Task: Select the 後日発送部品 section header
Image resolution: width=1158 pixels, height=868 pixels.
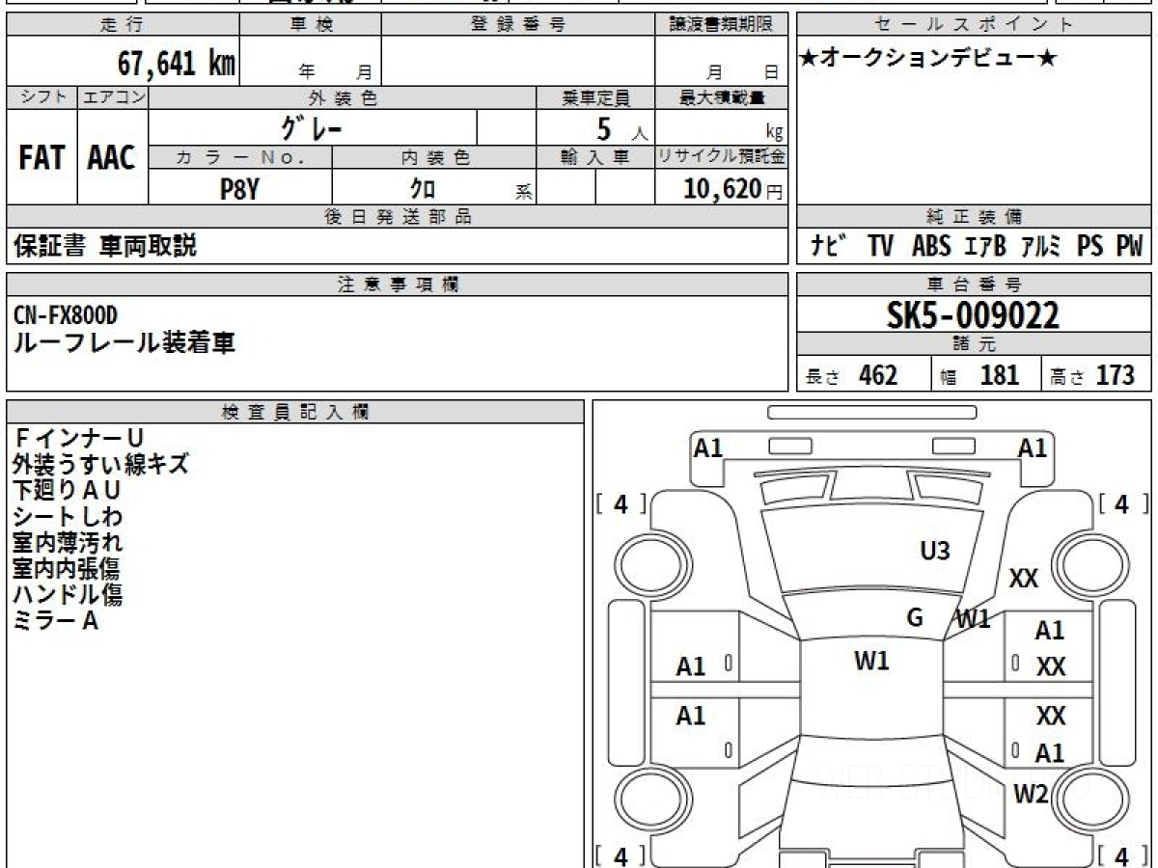Action: [397, 217]
